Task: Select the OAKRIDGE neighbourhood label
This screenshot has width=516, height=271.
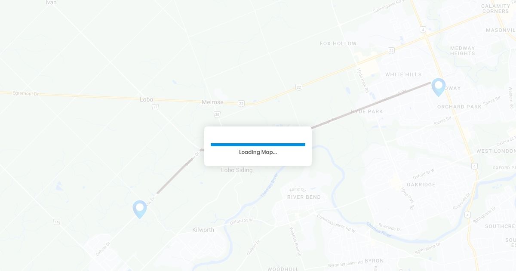Action: coord(421,185)
